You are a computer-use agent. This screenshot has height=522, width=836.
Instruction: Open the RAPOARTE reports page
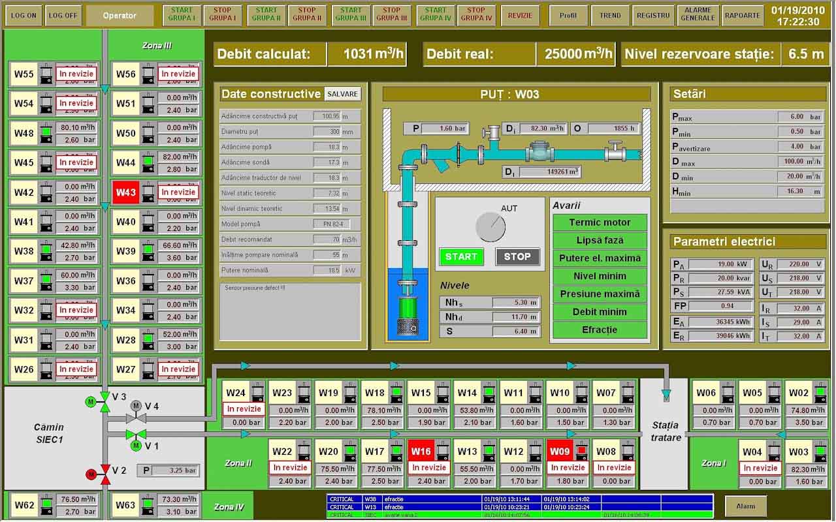pos(743,16)
